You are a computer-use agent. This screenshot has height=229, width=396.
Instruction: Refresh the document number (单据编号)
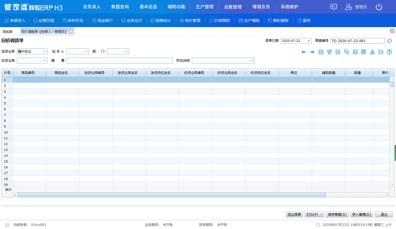pyautogui.click(x=390, y=41)
